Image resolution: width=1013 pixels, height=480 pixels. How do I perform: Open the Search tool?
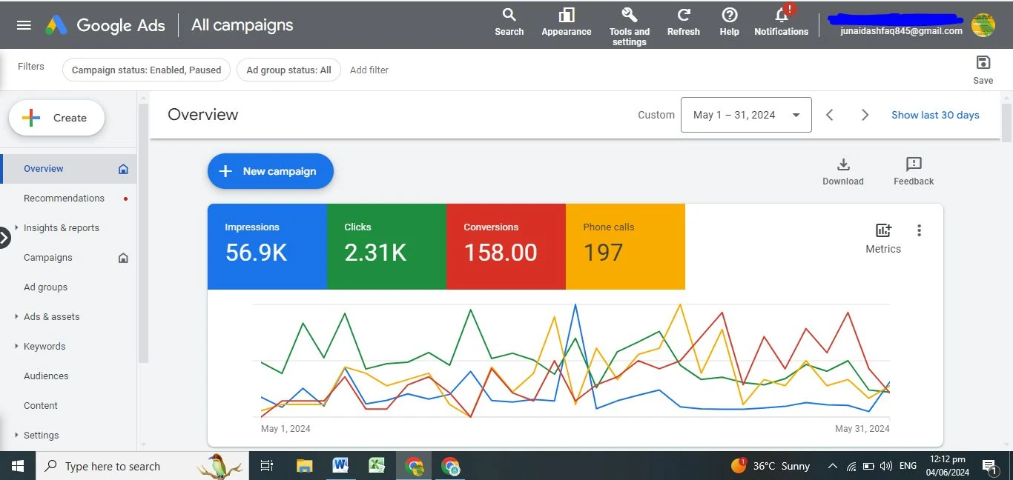pyautogui.click(x=509, y=21)
